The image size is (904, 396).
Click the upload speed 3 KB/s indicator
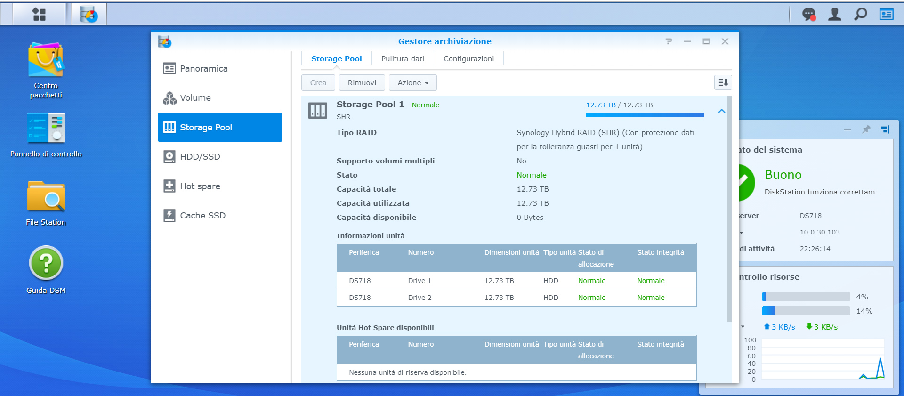tap(779, 327)
